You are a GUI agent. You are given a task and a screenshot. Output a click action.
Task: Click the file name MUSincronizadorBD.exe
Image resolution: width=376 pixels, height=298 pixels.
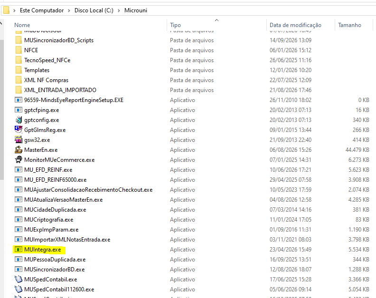[55, 270]
